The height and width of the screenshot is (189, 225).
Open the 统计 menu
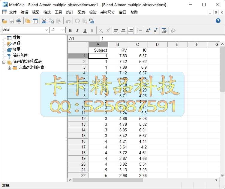coord(70,12)
